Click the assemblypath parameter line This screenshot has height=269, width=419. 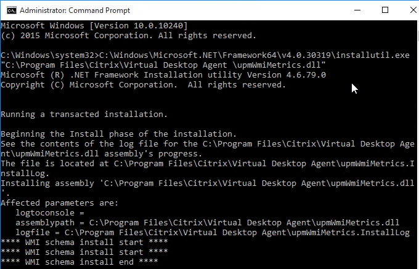tap(208, 223)
